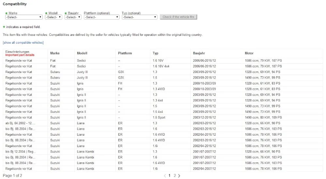Click 'Liana Kombi' in the 1.6 4WD row
Viewport: 326px width, 179px height.
(x=85, y=163)
